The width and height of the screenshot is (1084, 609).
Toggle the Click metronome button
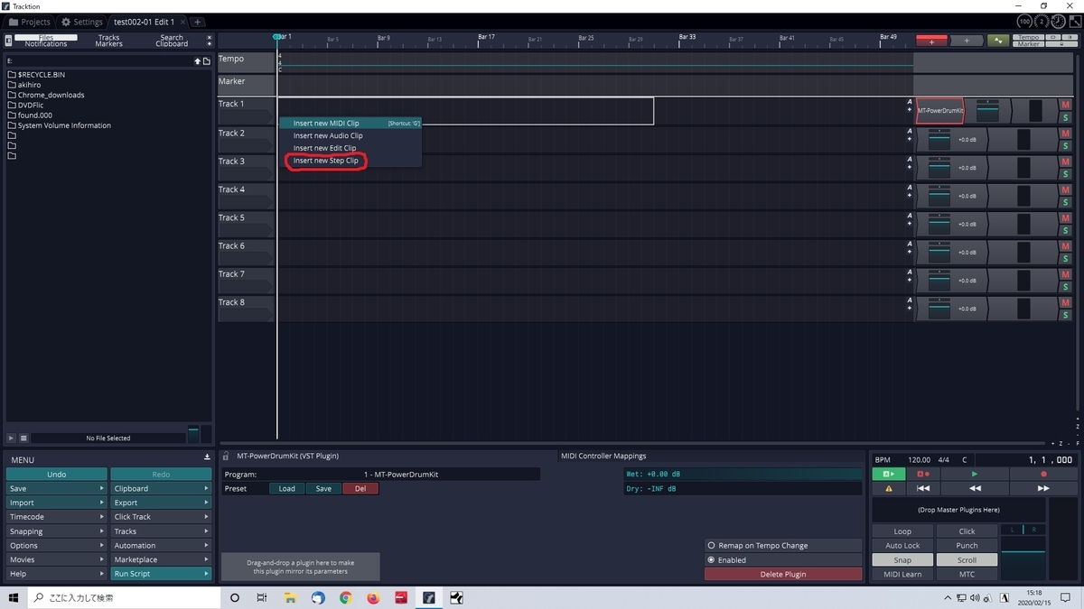tap(967, 531)
